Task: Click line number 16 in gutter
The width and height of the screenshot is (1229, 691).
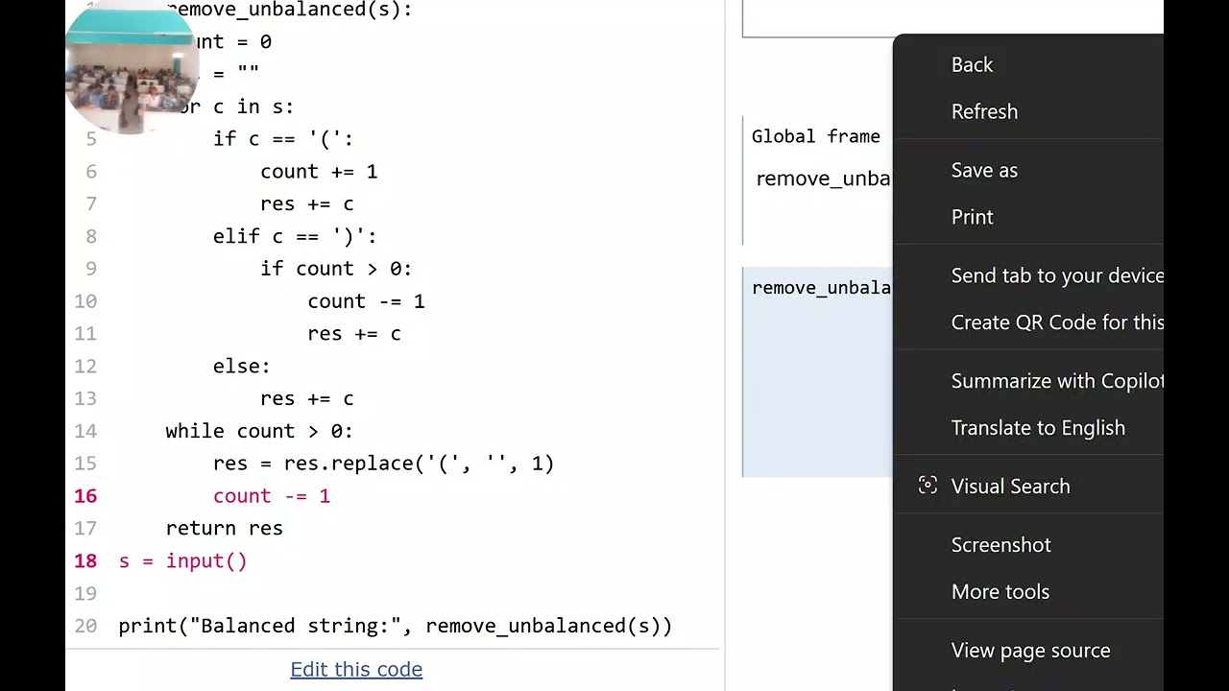Action: pos(85,496)
